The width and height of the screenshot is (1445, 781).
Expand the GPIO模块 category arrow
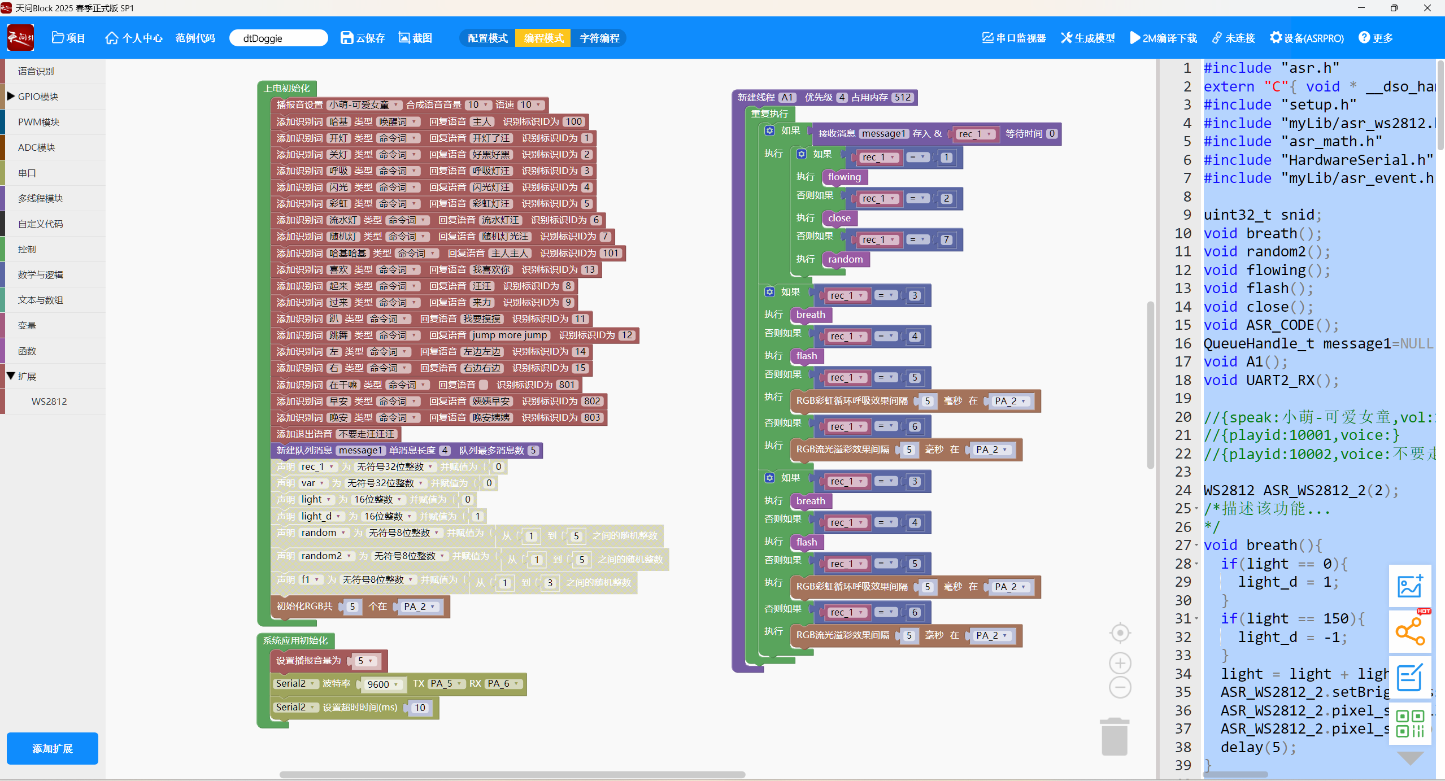(11, 96)
